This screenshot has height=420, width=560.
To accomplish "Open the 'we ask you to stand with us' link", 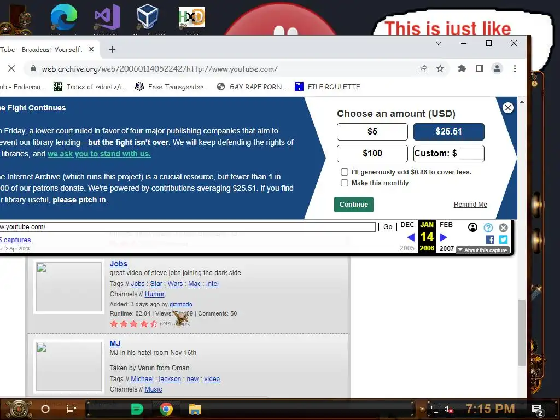I will coord(99,154).
